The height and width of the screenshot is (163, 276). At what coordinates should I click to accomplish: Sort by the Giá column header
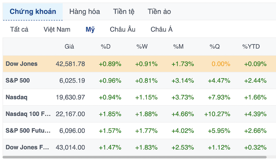(69, 46)
